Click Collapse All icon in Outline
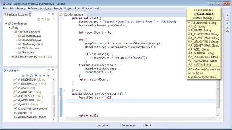Screen dimensions: 232x130 tap(28, 75)
